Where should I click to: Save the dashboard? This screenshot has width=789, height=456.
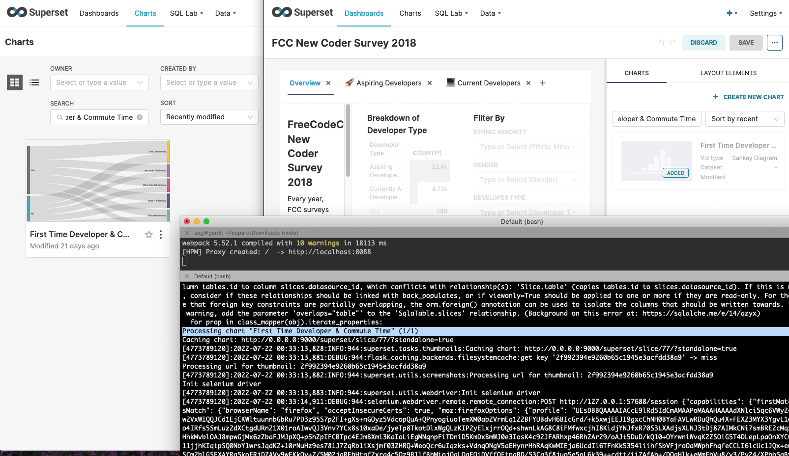click(746, 43)
